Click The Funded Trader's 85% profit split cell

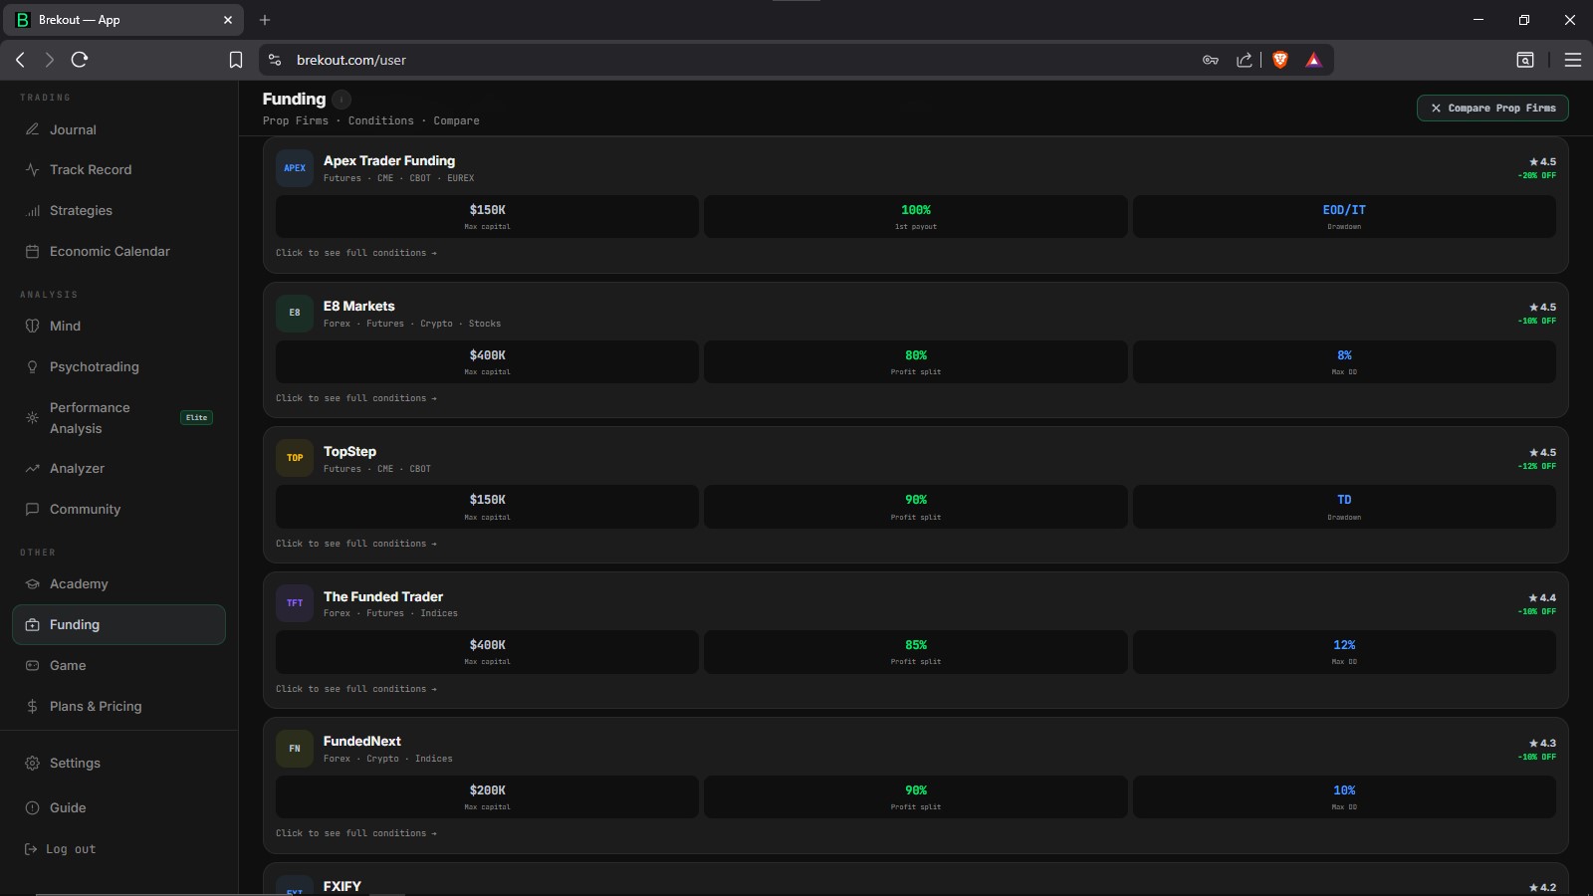(x=916, y=652)
